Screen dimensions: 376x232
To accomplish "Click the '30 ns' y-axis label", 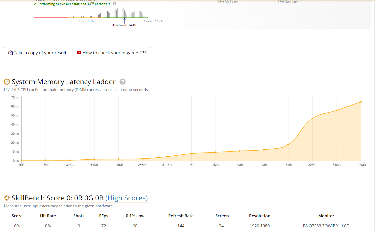I will point(15,134).
